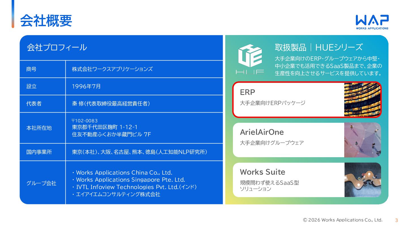This screenshot has height=229, width=408.
Task: Click 規模問わず使えるSaaS型 ソリューション subtitle
Action: [x=269, y=186]
